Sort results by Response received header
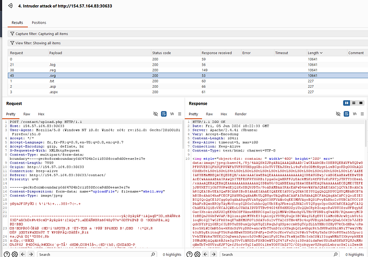Viewport: 368px width, 257px height. click(x=221, y=53)
